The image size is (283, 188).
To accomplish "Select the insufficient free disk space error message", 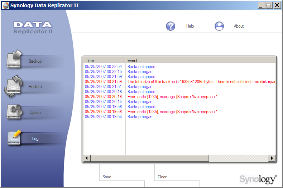I will (201, 82).
